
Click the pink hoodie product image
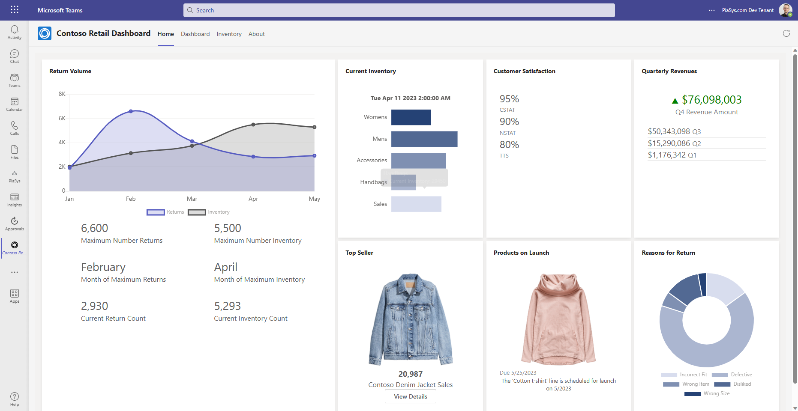pos(558,319)
